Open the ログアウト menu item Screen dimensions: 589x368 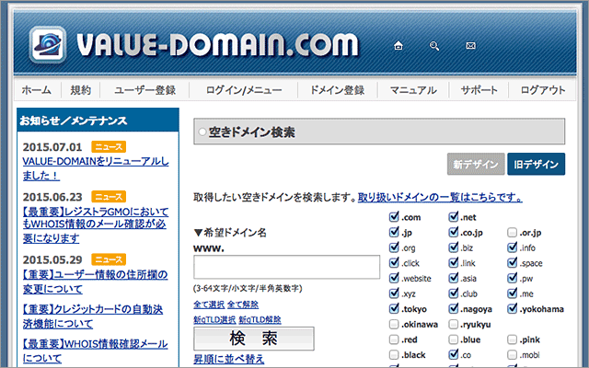[x=543, y=90]
